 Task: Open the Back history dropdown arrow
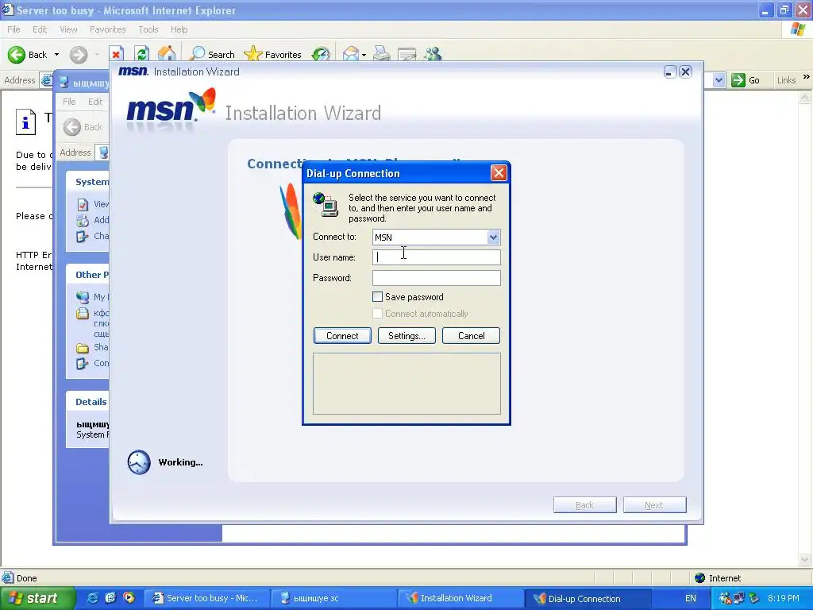pyautogui.click(x=56, y=55)
